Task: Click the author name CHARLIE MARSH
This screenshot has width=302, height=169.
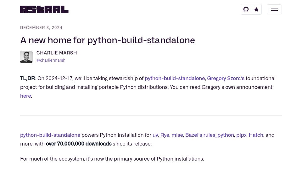Action: point(57,53)
